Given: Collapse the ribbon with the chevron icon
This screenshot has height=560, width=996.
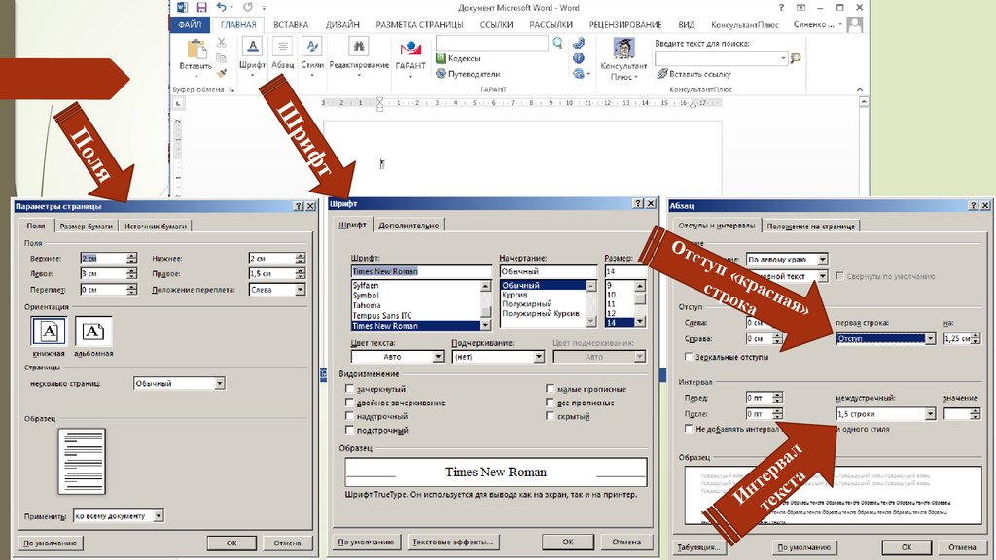Looking at the screenshot, I should pyautogui.click(x=860, y=89).
